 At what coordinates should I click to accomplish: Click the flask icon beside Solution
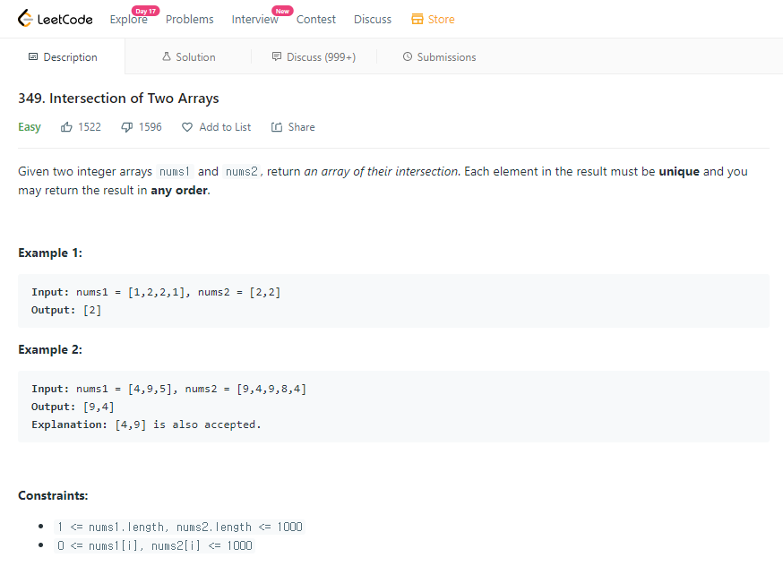(165, 56)
